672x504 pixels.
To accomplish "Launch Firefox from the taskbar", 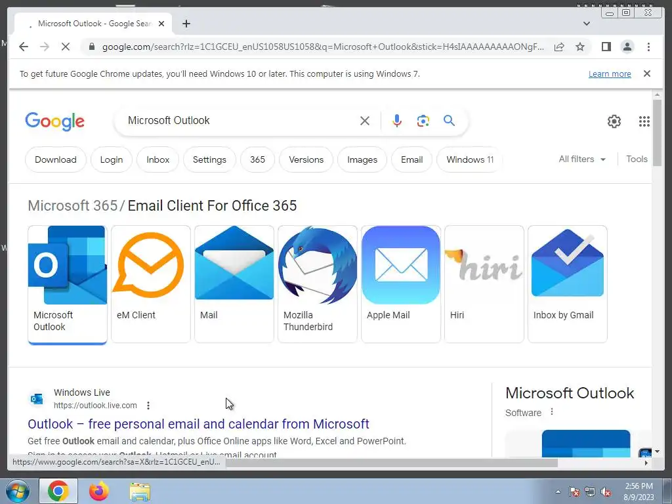I will 99,491.
